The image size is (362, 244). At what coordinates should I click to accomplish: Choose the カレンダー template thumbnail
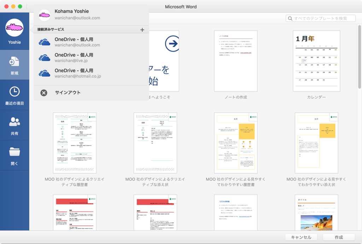point(316,61)
